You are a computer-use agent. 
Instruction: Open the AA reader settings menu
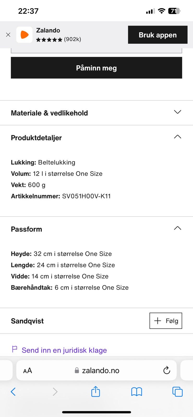[x=27, y=370]
